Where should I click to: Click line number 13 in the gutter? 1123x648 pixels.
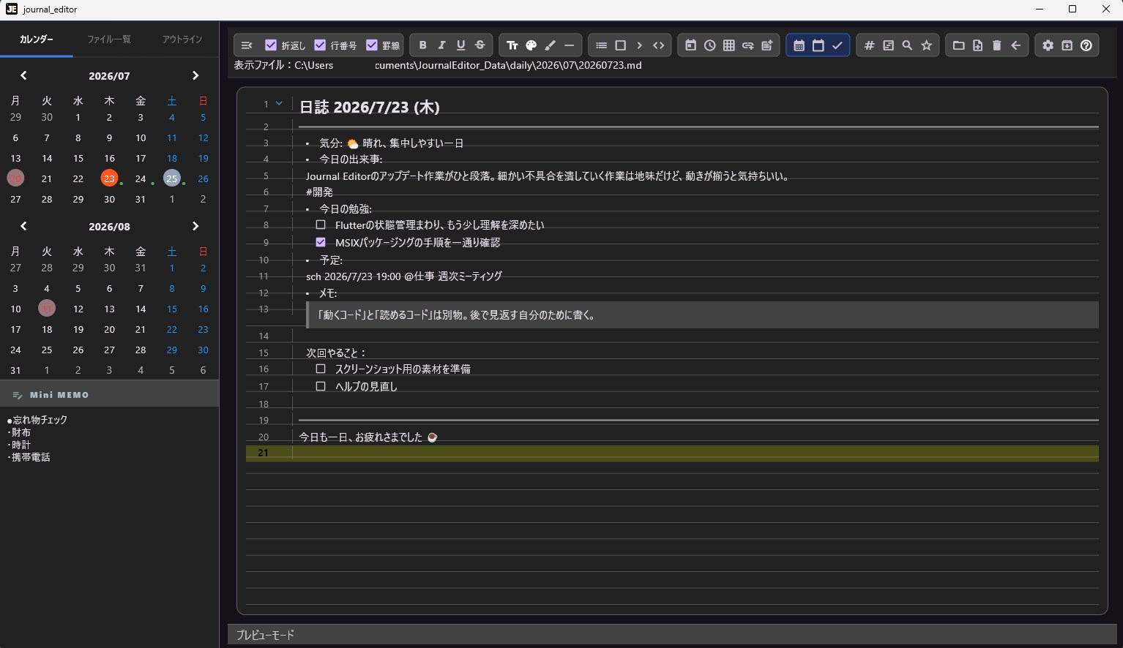pyautogui.click(x=265, y=309)
